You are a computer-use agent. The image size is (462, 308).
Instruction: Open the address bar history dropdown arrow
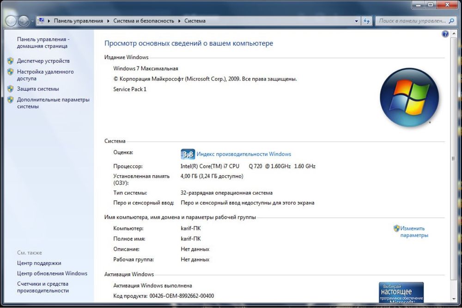click(x=356, y=21)
